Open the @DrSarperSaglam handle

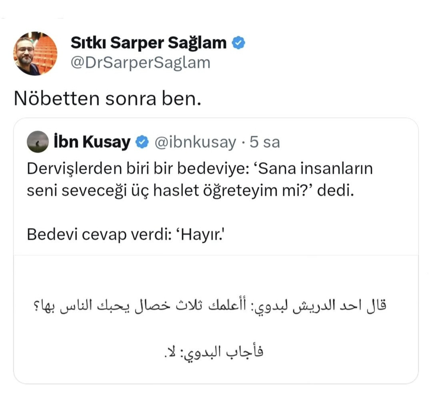(x=140, y=63)
